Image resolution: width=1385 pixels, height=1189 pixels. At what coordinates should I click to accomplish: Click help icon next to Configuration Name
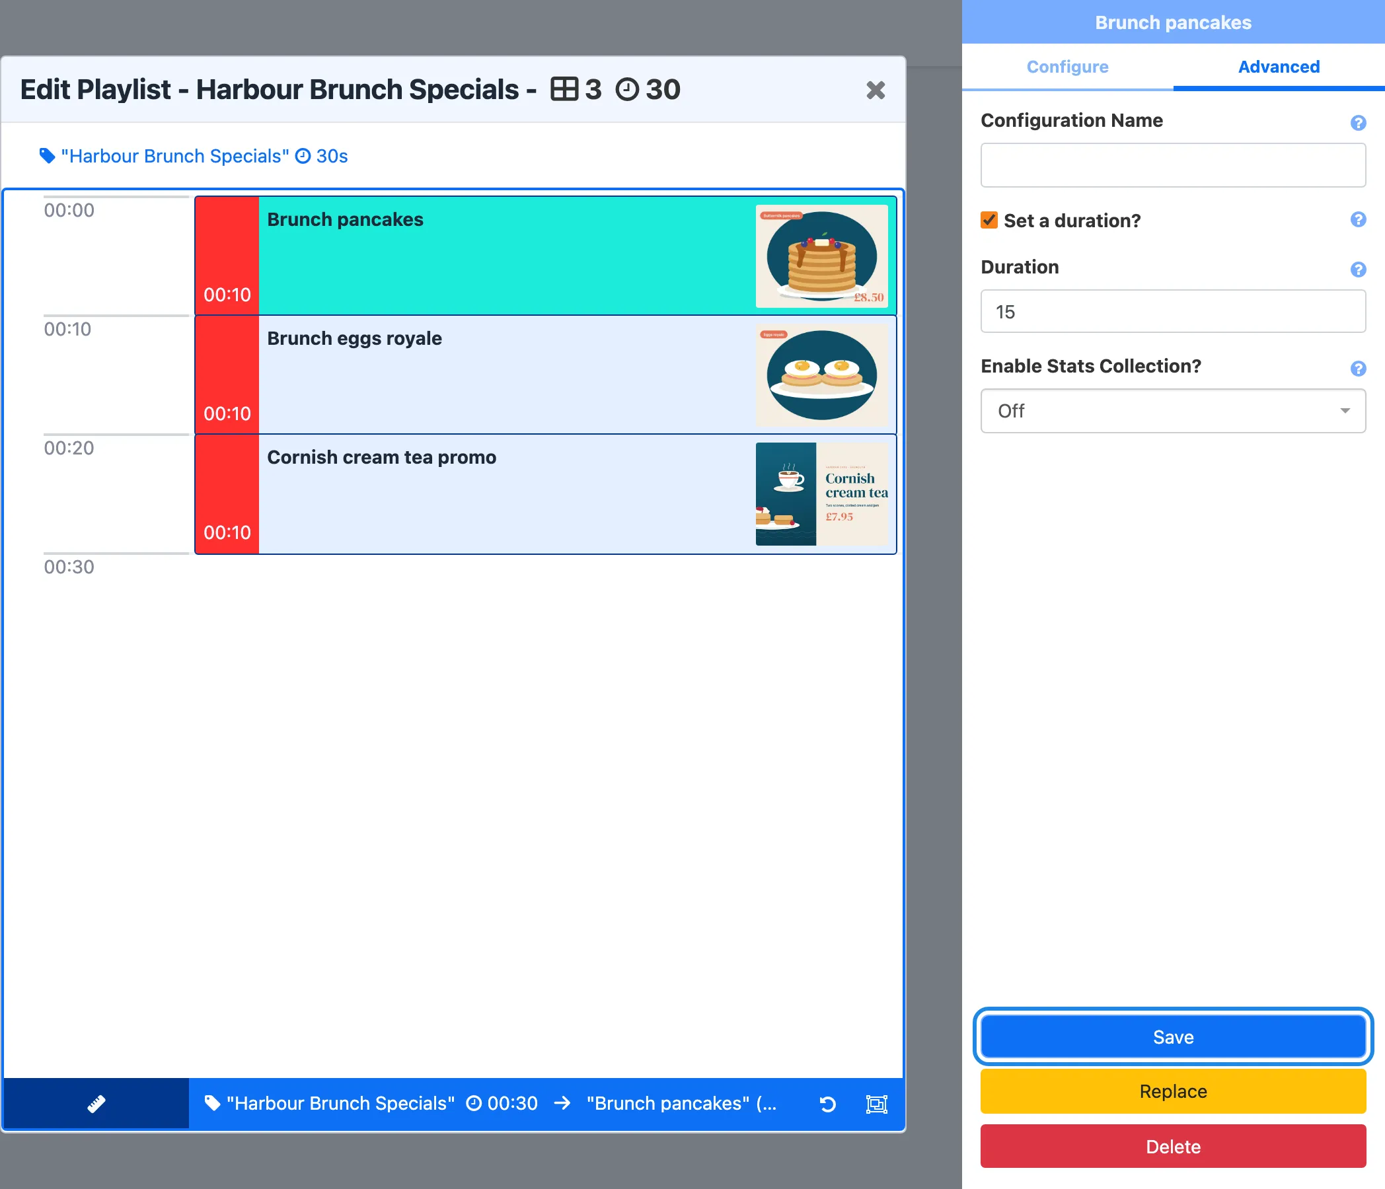click(x=1358, y=123)
